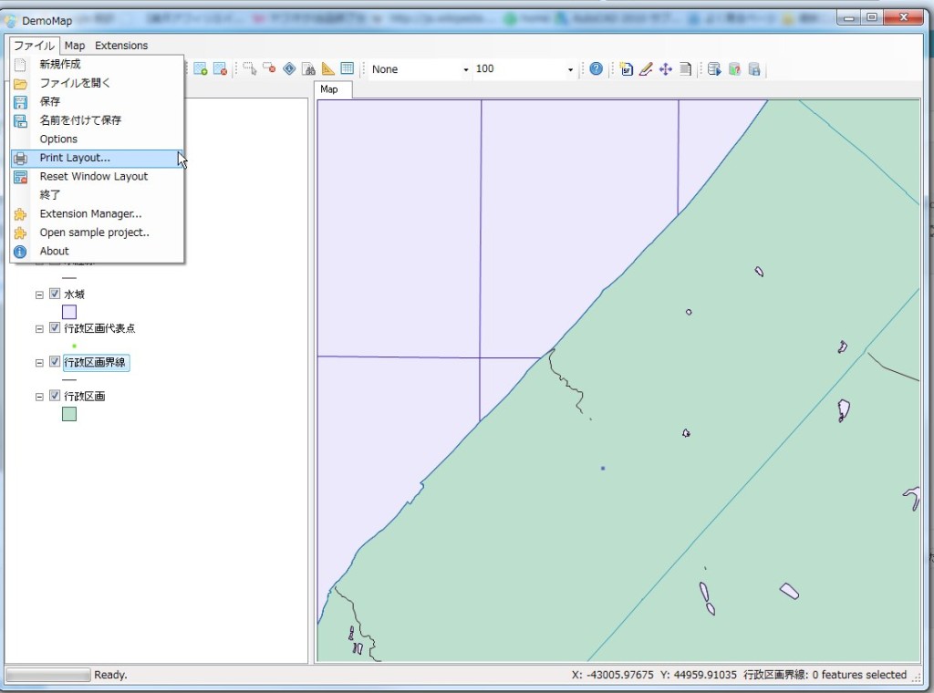Click the binoculars Find icon
This screenshot has width=934, height=693.
309,69
